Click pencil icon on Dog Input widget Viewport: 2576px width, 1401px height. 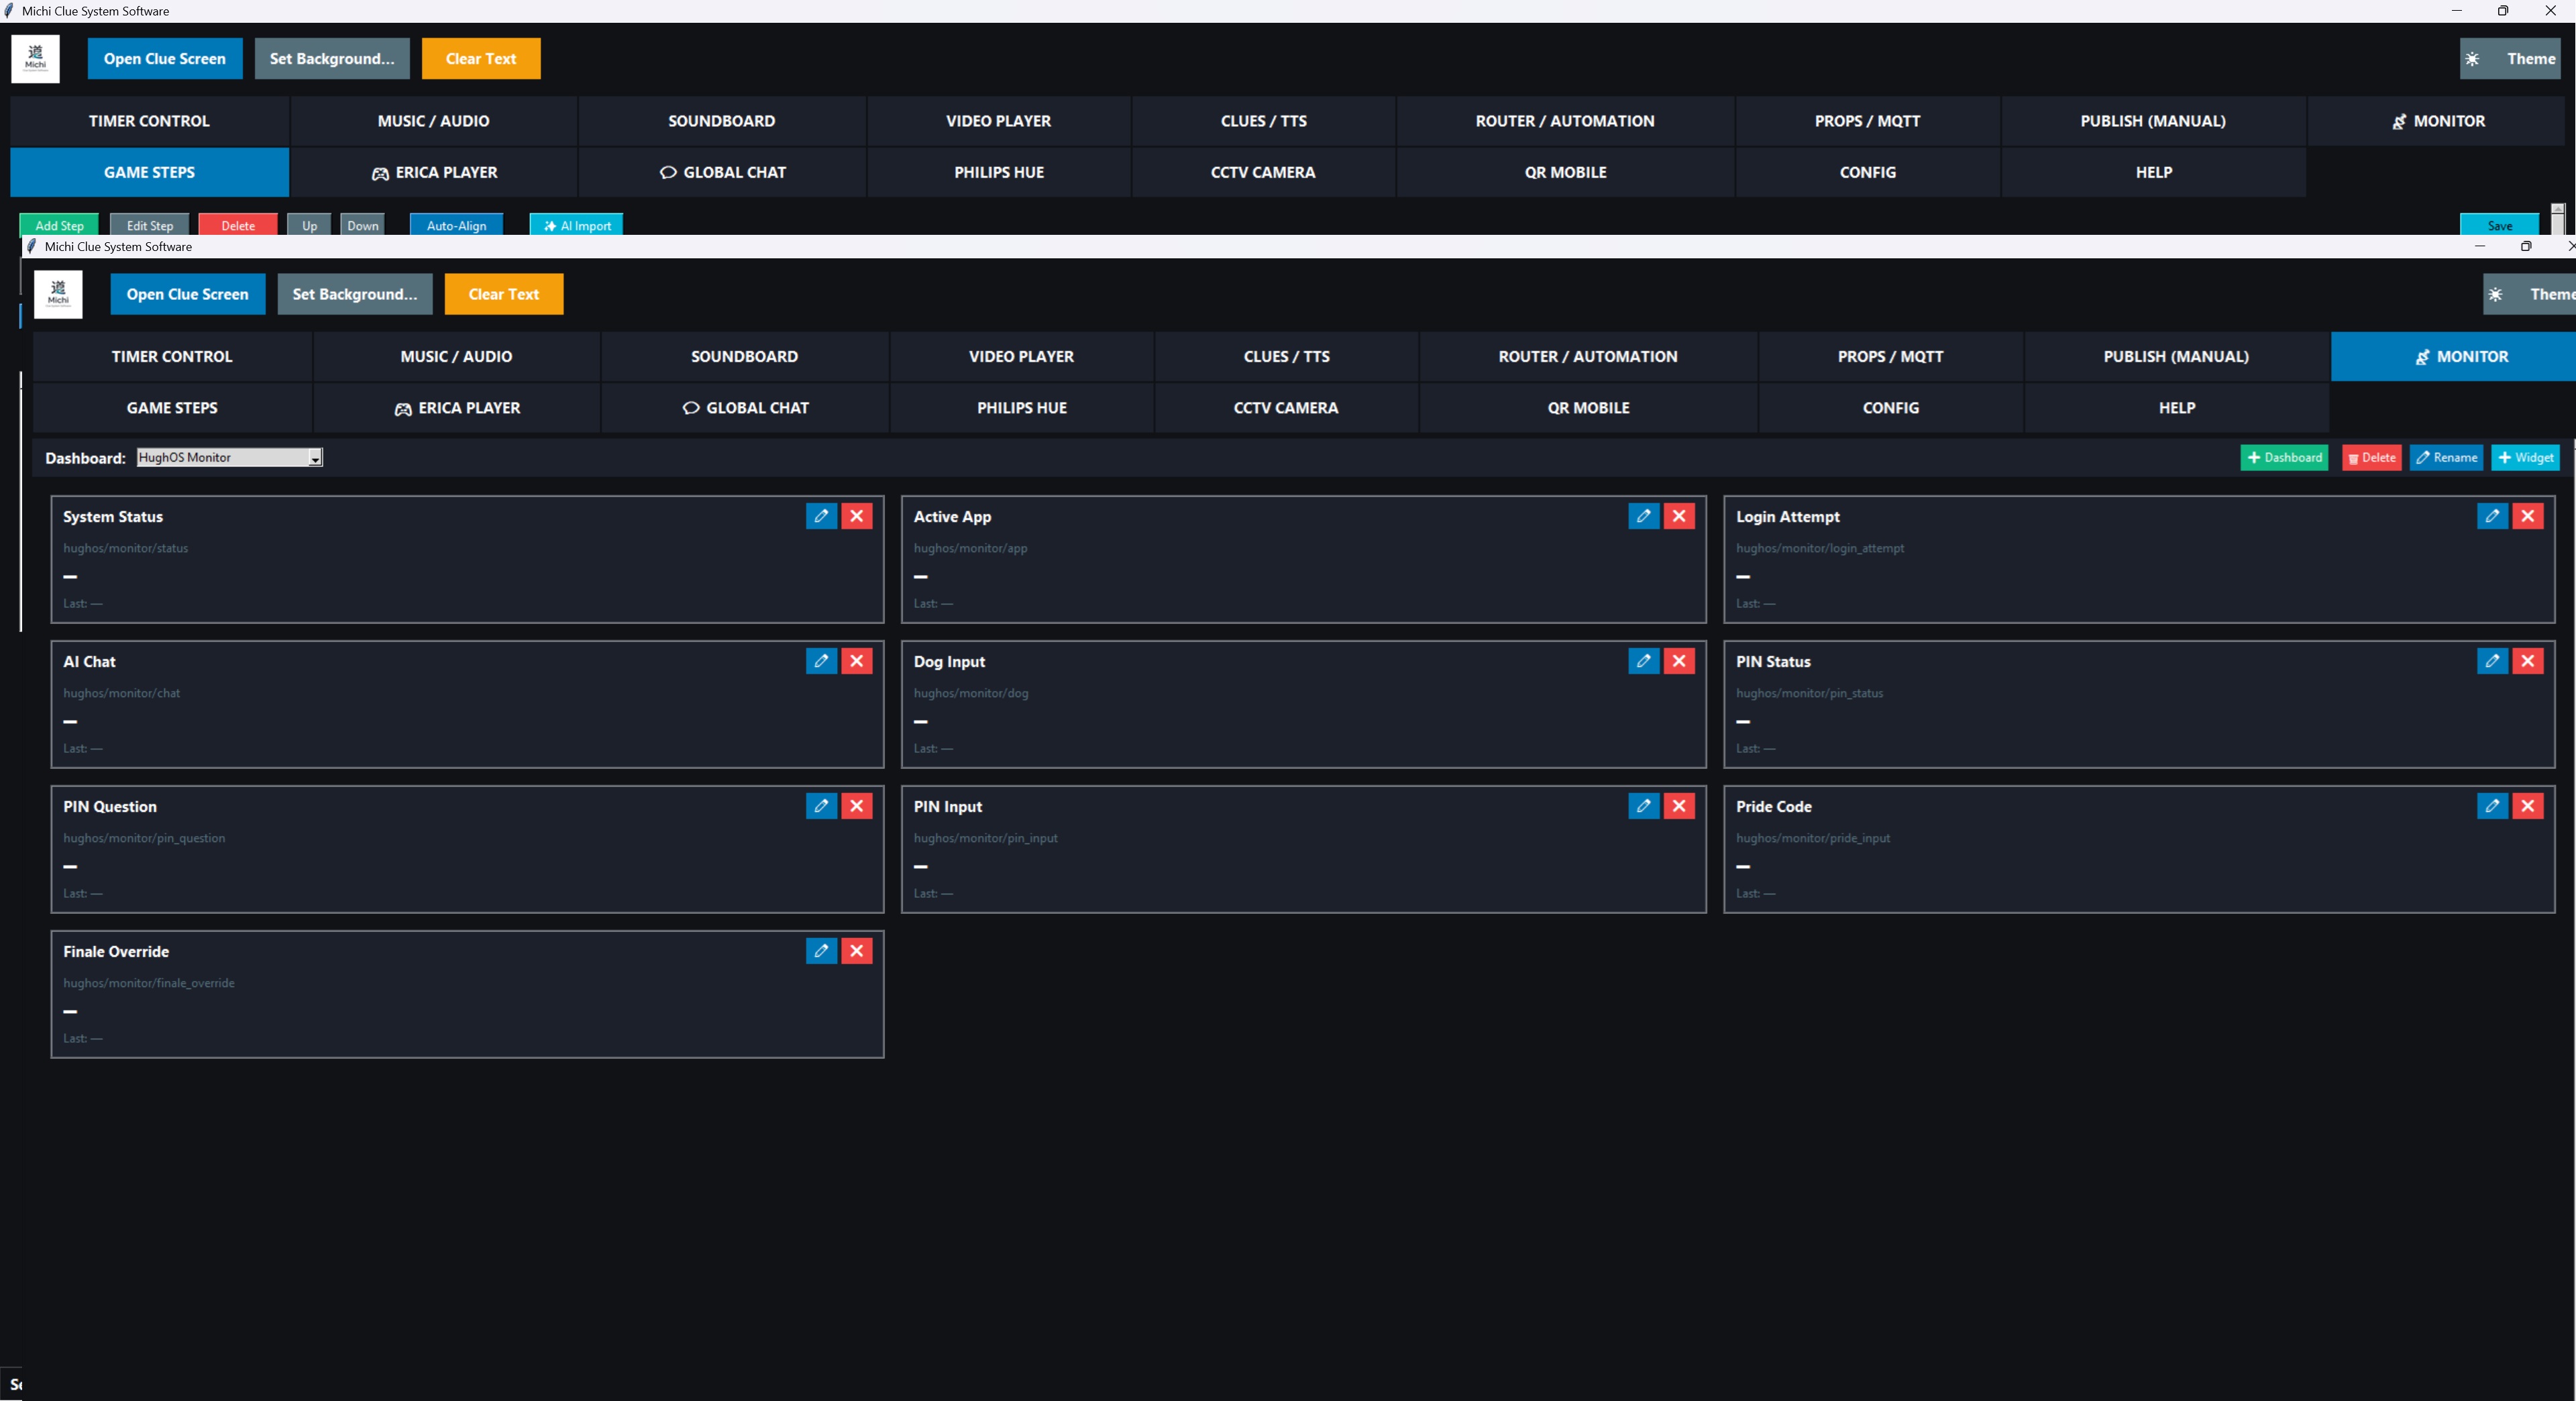point(1643,661)
